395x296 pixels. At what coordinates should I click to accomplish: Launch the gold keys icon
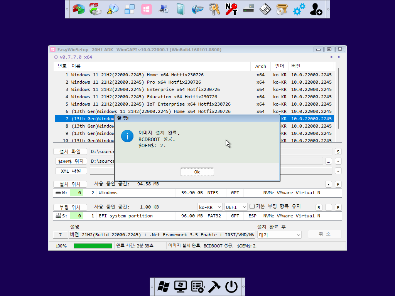[x=214, y=9]
